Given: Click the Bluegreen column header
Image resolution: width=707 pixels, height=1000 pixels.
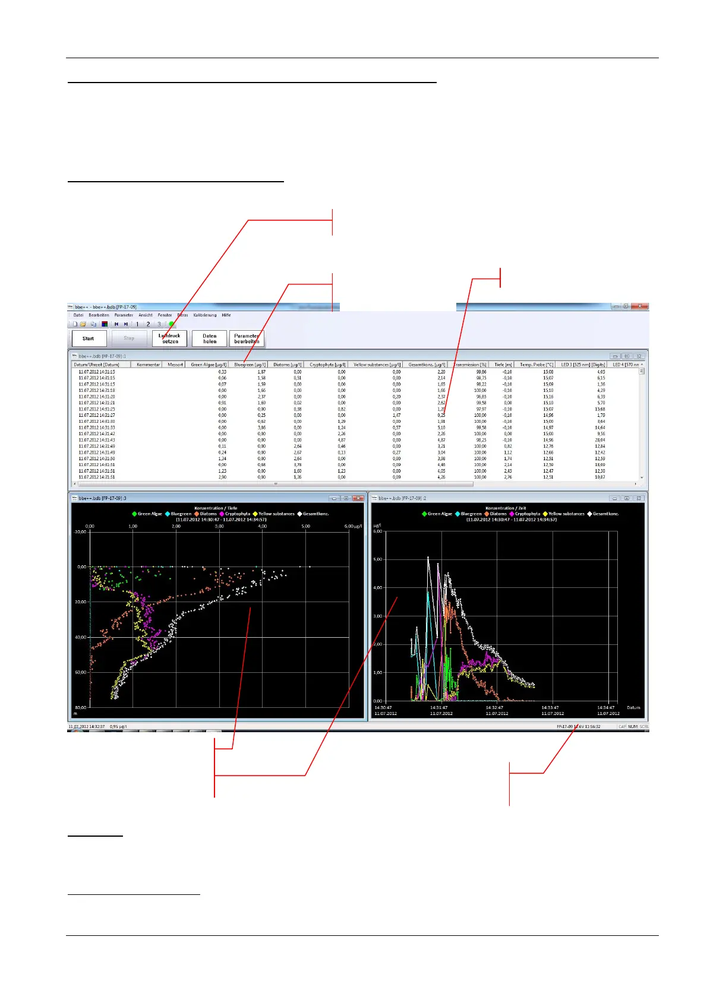Looking at the screenshot, I should [x=248, y=365].
